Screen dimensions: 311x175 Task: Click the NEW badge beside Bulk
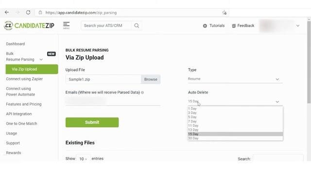click(x=51, y=54)
